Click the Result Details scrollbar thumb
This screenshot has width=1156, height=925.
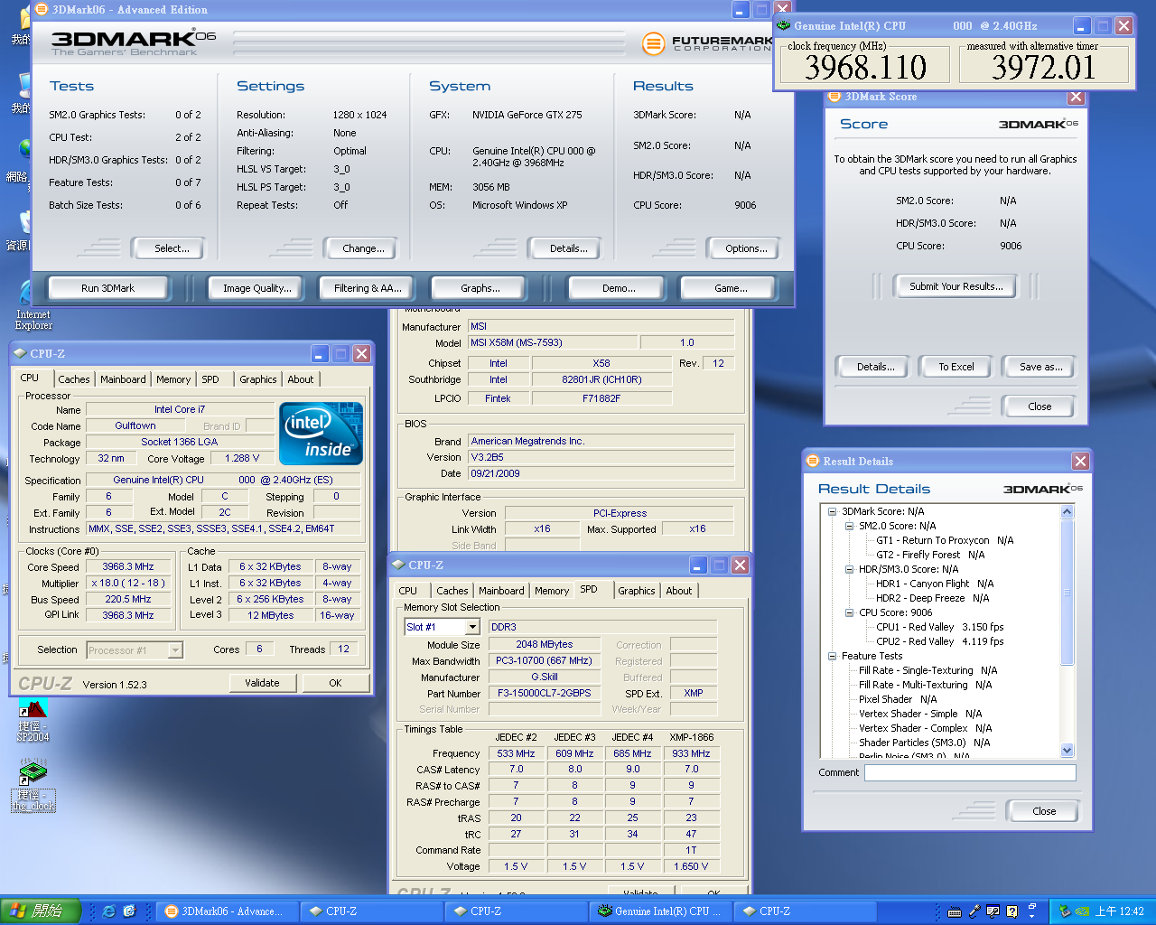pos(1067,592)
